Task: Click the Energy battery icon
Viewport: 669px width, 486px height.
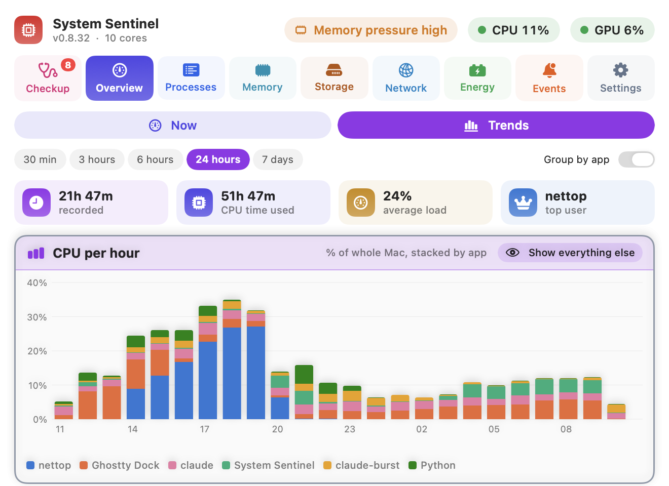Action: pyautogui.click(x=477, y=70)
